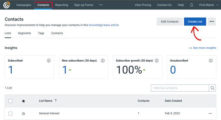
Task: Show info for New subscribers card
Action: pyautogui.click(x=103, y=61)
